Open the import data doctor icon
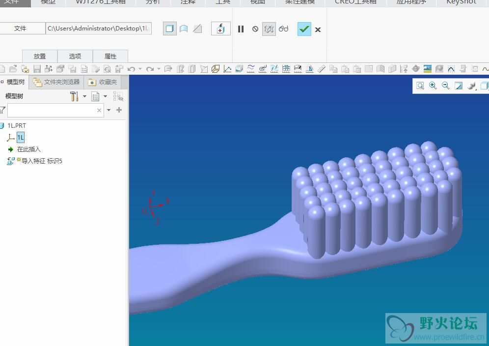Image resolution: width=489 pixels, height=346 pixels. [220, 29]
